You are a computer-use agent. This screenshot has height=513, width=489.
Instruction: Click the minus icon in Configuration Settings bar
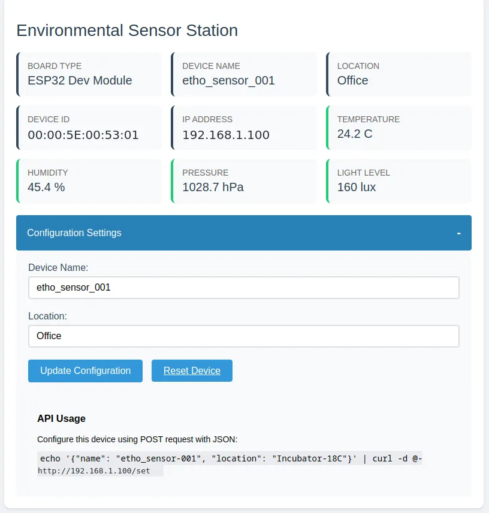coord(458,233)
